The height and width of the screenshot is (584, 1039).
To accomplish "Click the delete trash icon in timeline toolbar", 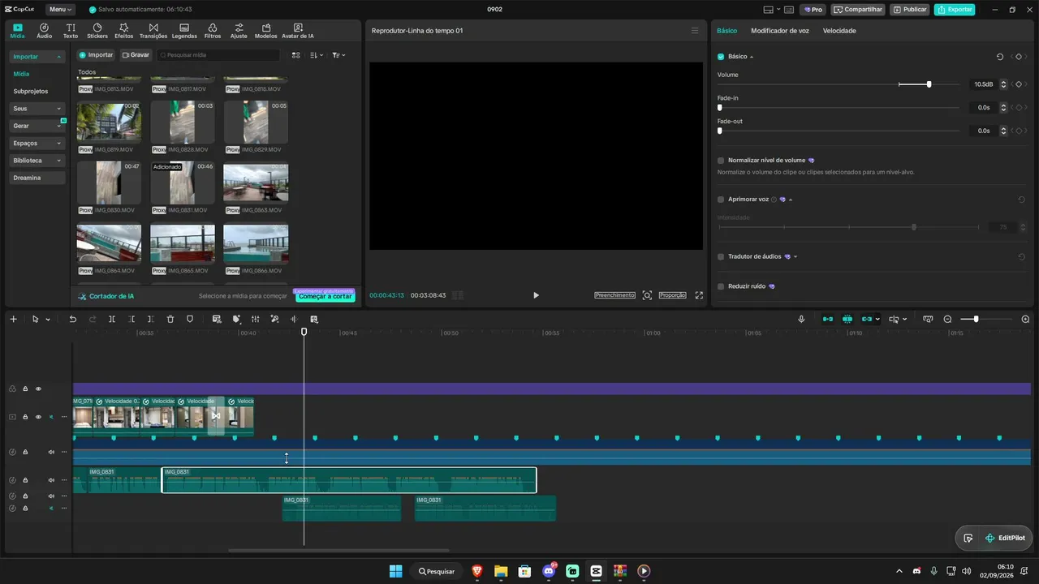I will [x=170, y=319].
